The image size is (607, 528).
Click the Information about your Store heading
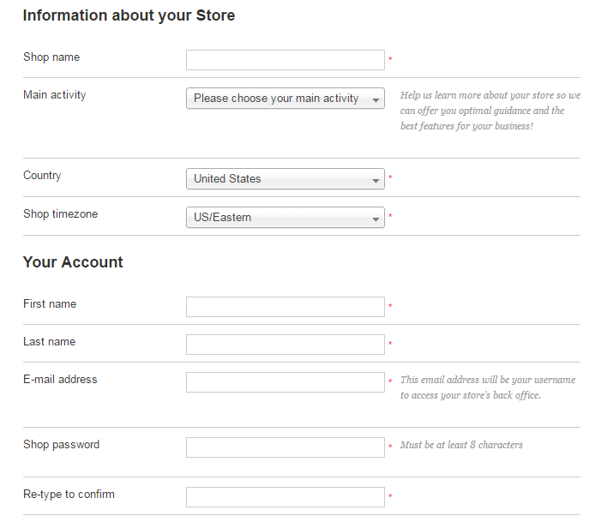click(129, 15)
